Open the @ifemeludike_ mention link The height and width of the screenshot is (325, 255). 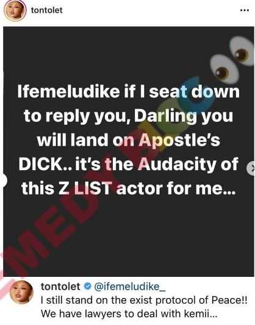[130, 287]
